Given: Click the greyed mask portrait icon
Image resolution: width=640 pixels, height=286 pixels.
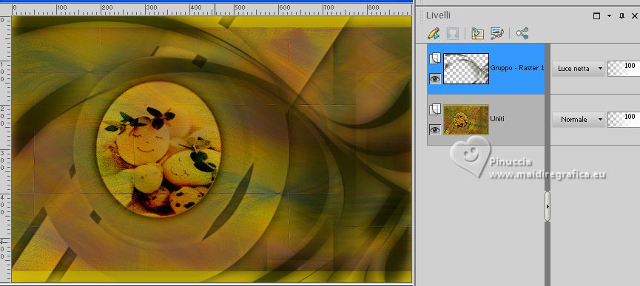Looking at the screenshot, I should (452, 33).
